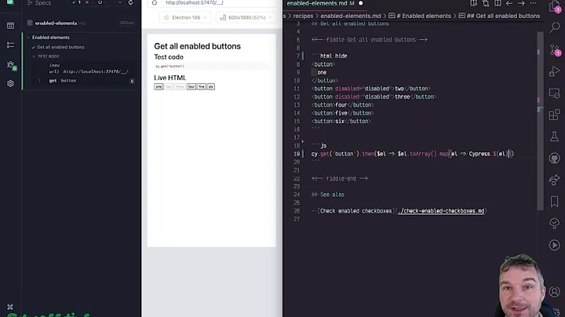The width and height of the screenshot is (565, 317).
Task: Open Electron 106 browser dropdown
Action: tap(185, 17)
